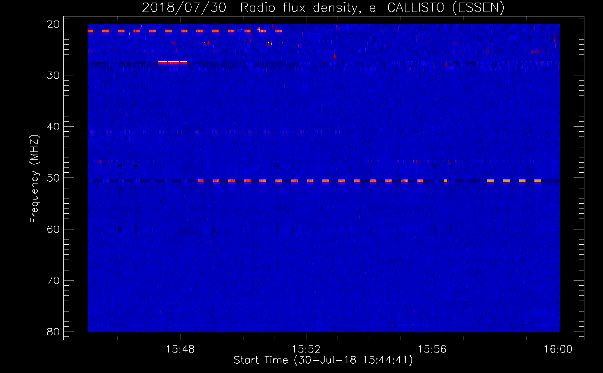603x373 pixels.
Task: Click the "Frequency (MHZ)" axis label
Action: coord(34,179)
